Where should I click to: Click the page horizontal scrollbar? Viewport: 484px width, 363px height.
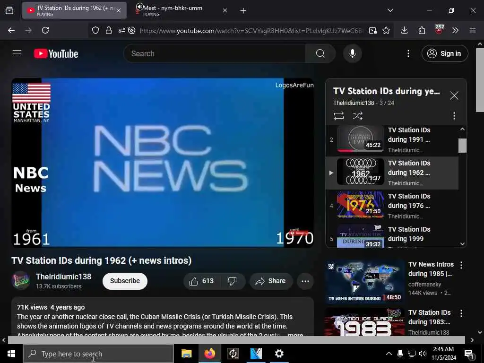(236, 340)
